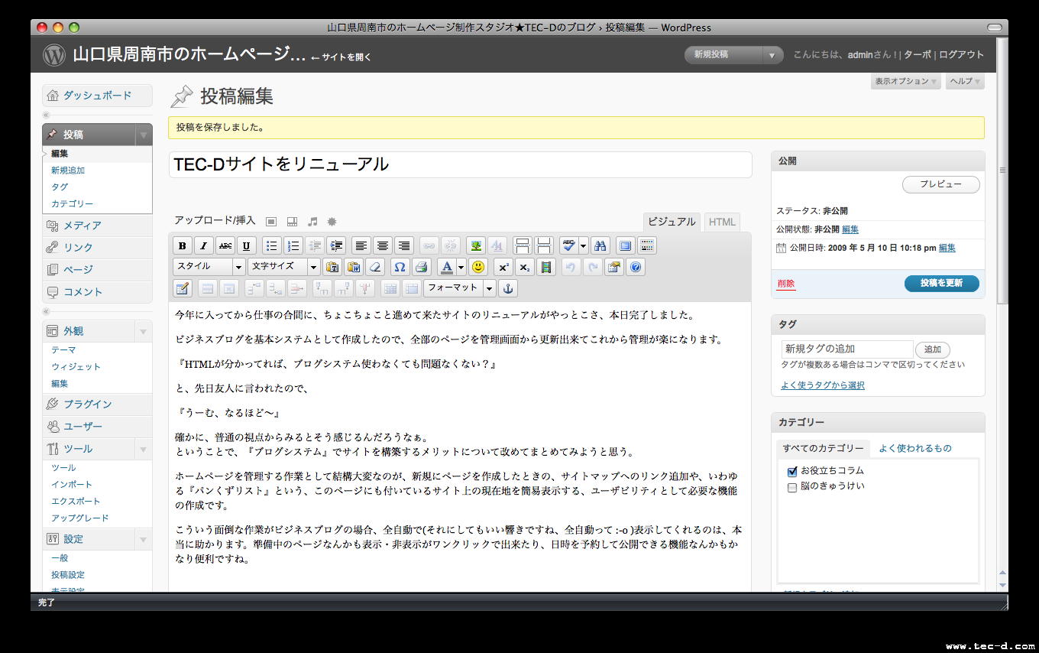Add an image via upload/insert icon

click(271, 222)
